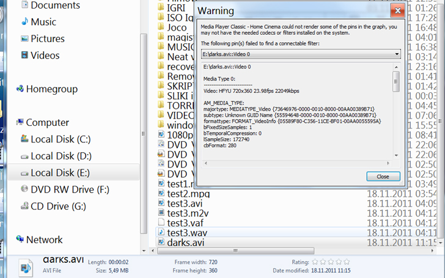Image resolution: width=445 pixels, height=278 pixels.
Task: Select the Joco folder icon
Action: click(x=161, y=26)
